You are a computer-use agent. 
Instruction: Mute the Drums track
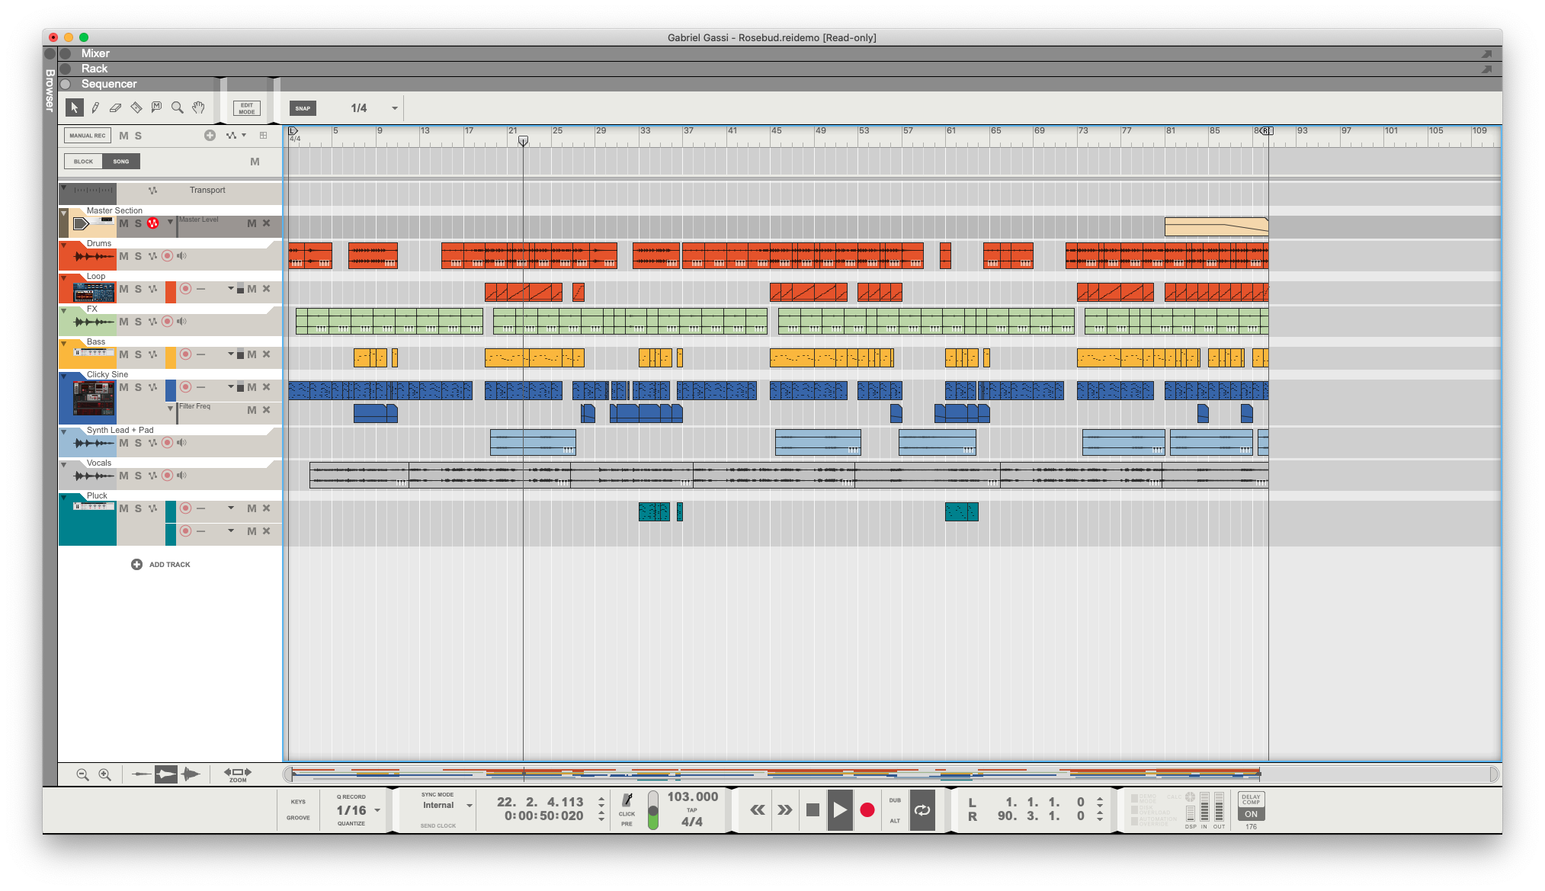[123, 256]
